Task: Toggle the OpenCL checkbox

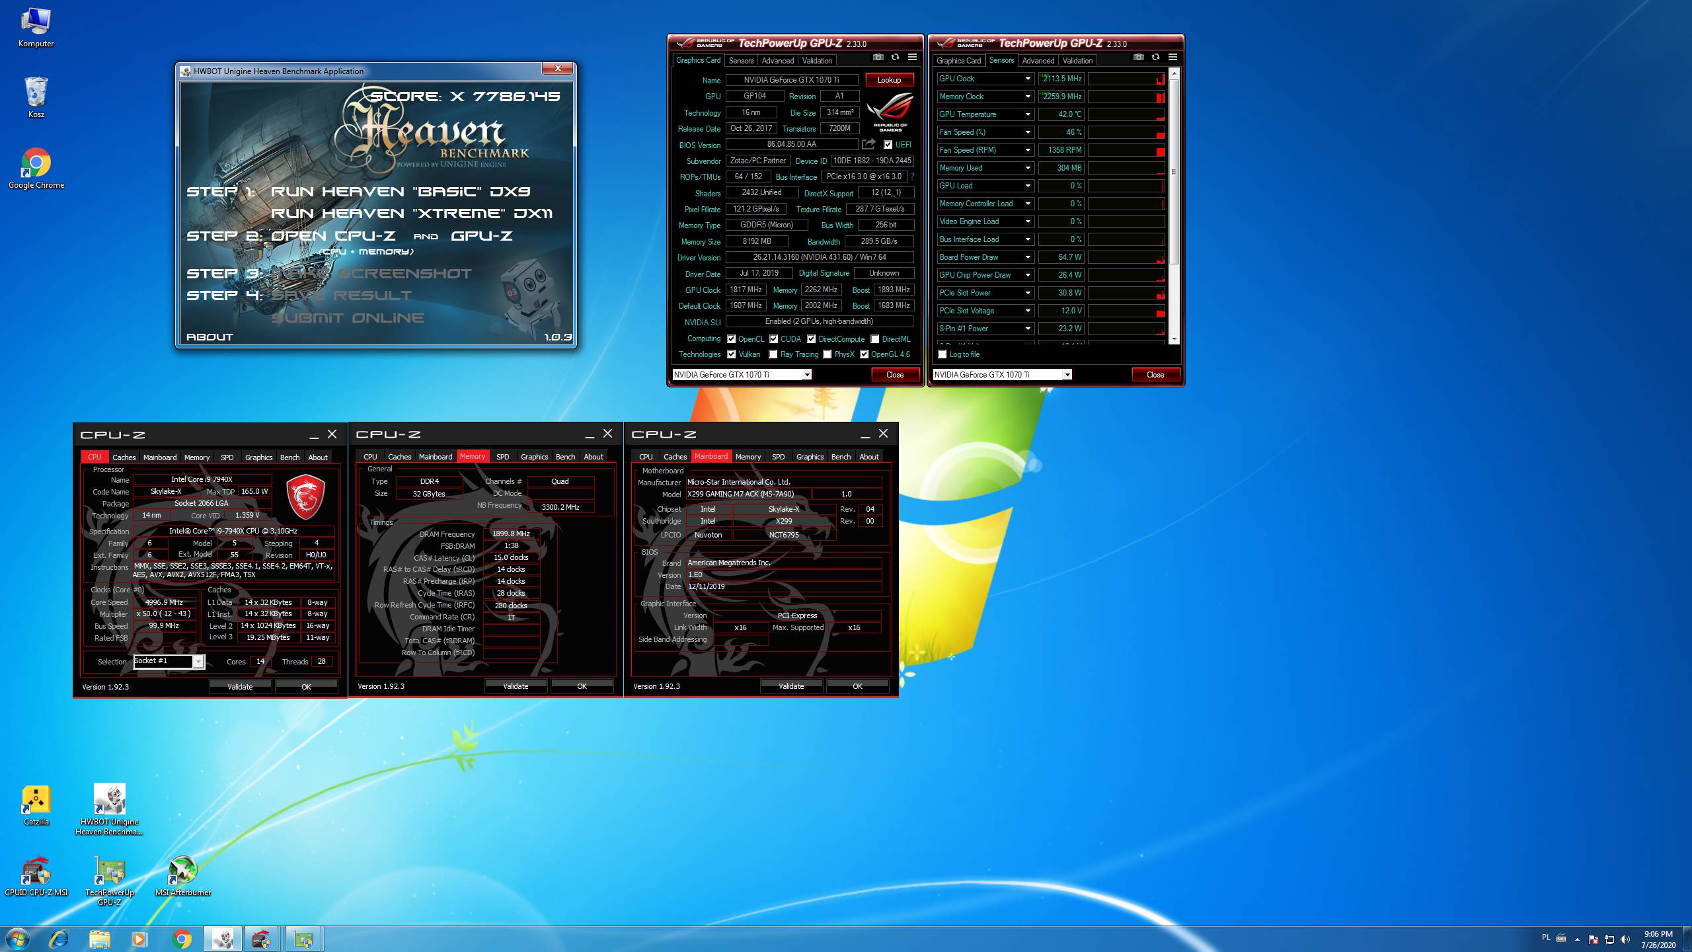Action: [x=731, y=338]
